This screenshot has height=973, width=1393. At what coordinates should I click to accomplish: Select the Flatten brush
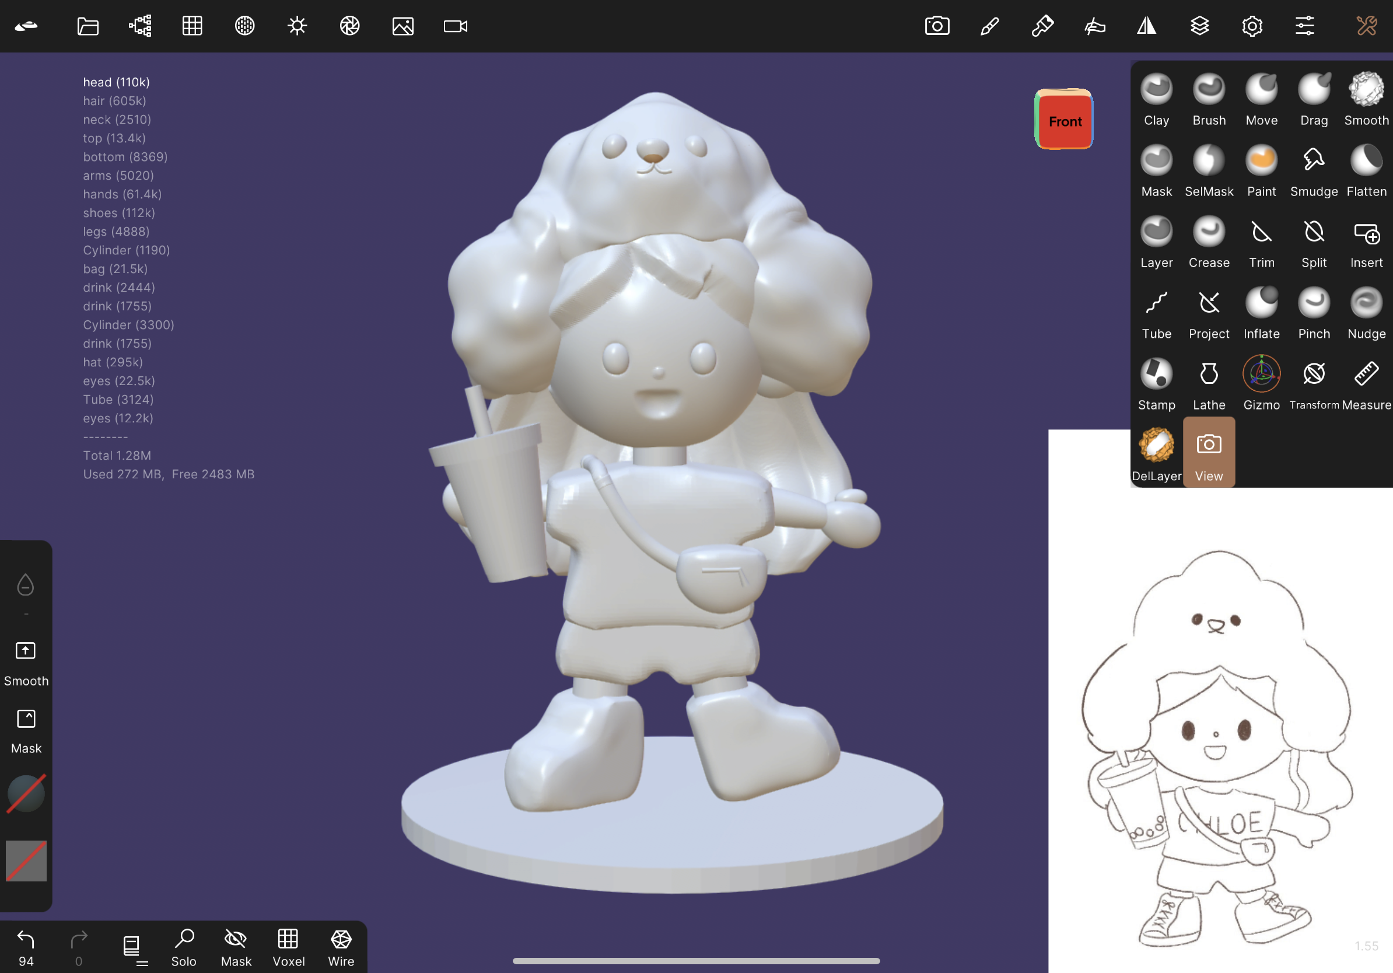pos(1366,171)
